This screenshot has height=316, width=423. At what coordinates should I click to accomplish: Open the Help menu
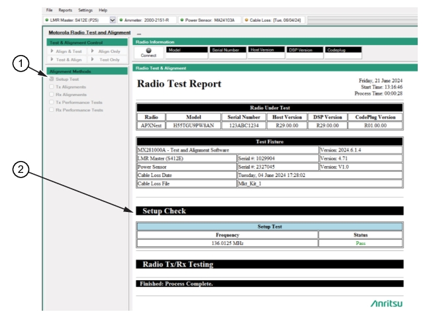103,10
